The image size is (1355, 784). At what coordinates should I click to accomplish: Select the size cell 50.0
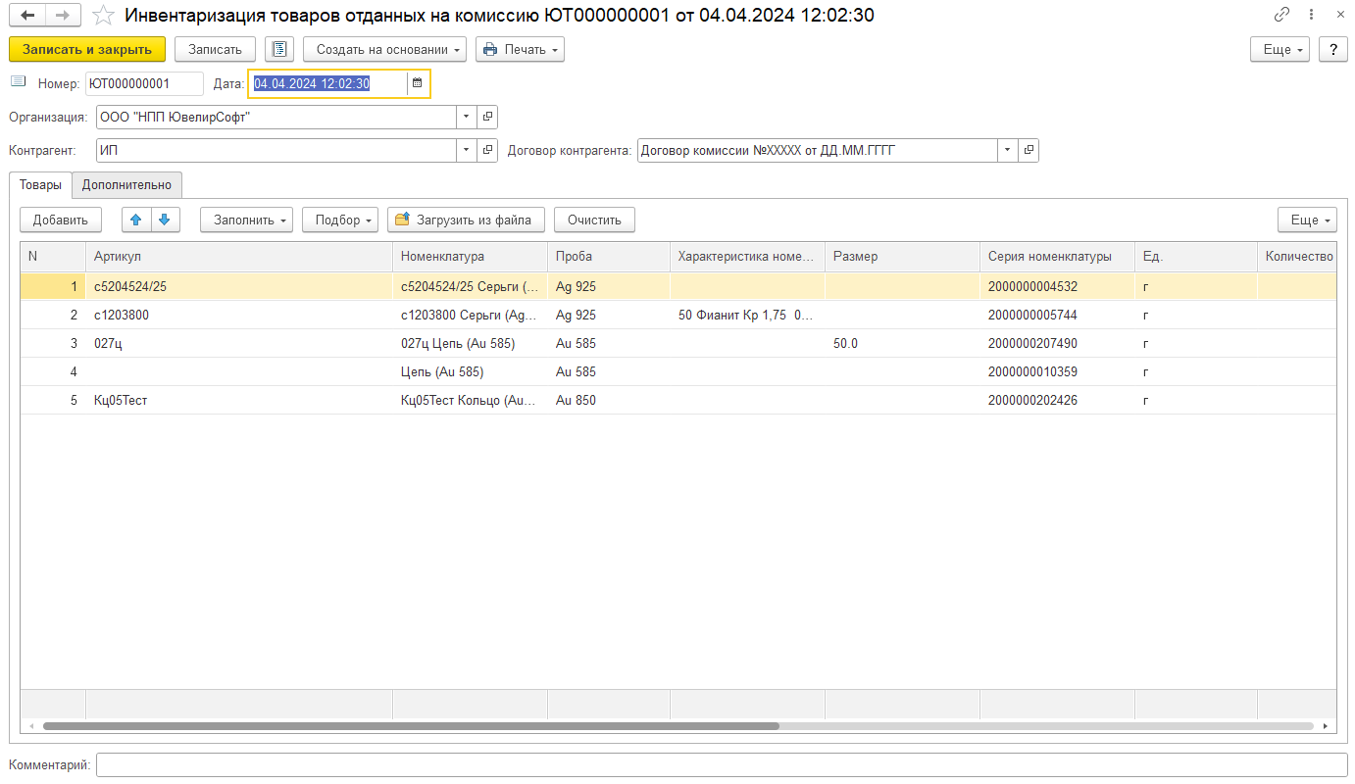coord(902,344)
